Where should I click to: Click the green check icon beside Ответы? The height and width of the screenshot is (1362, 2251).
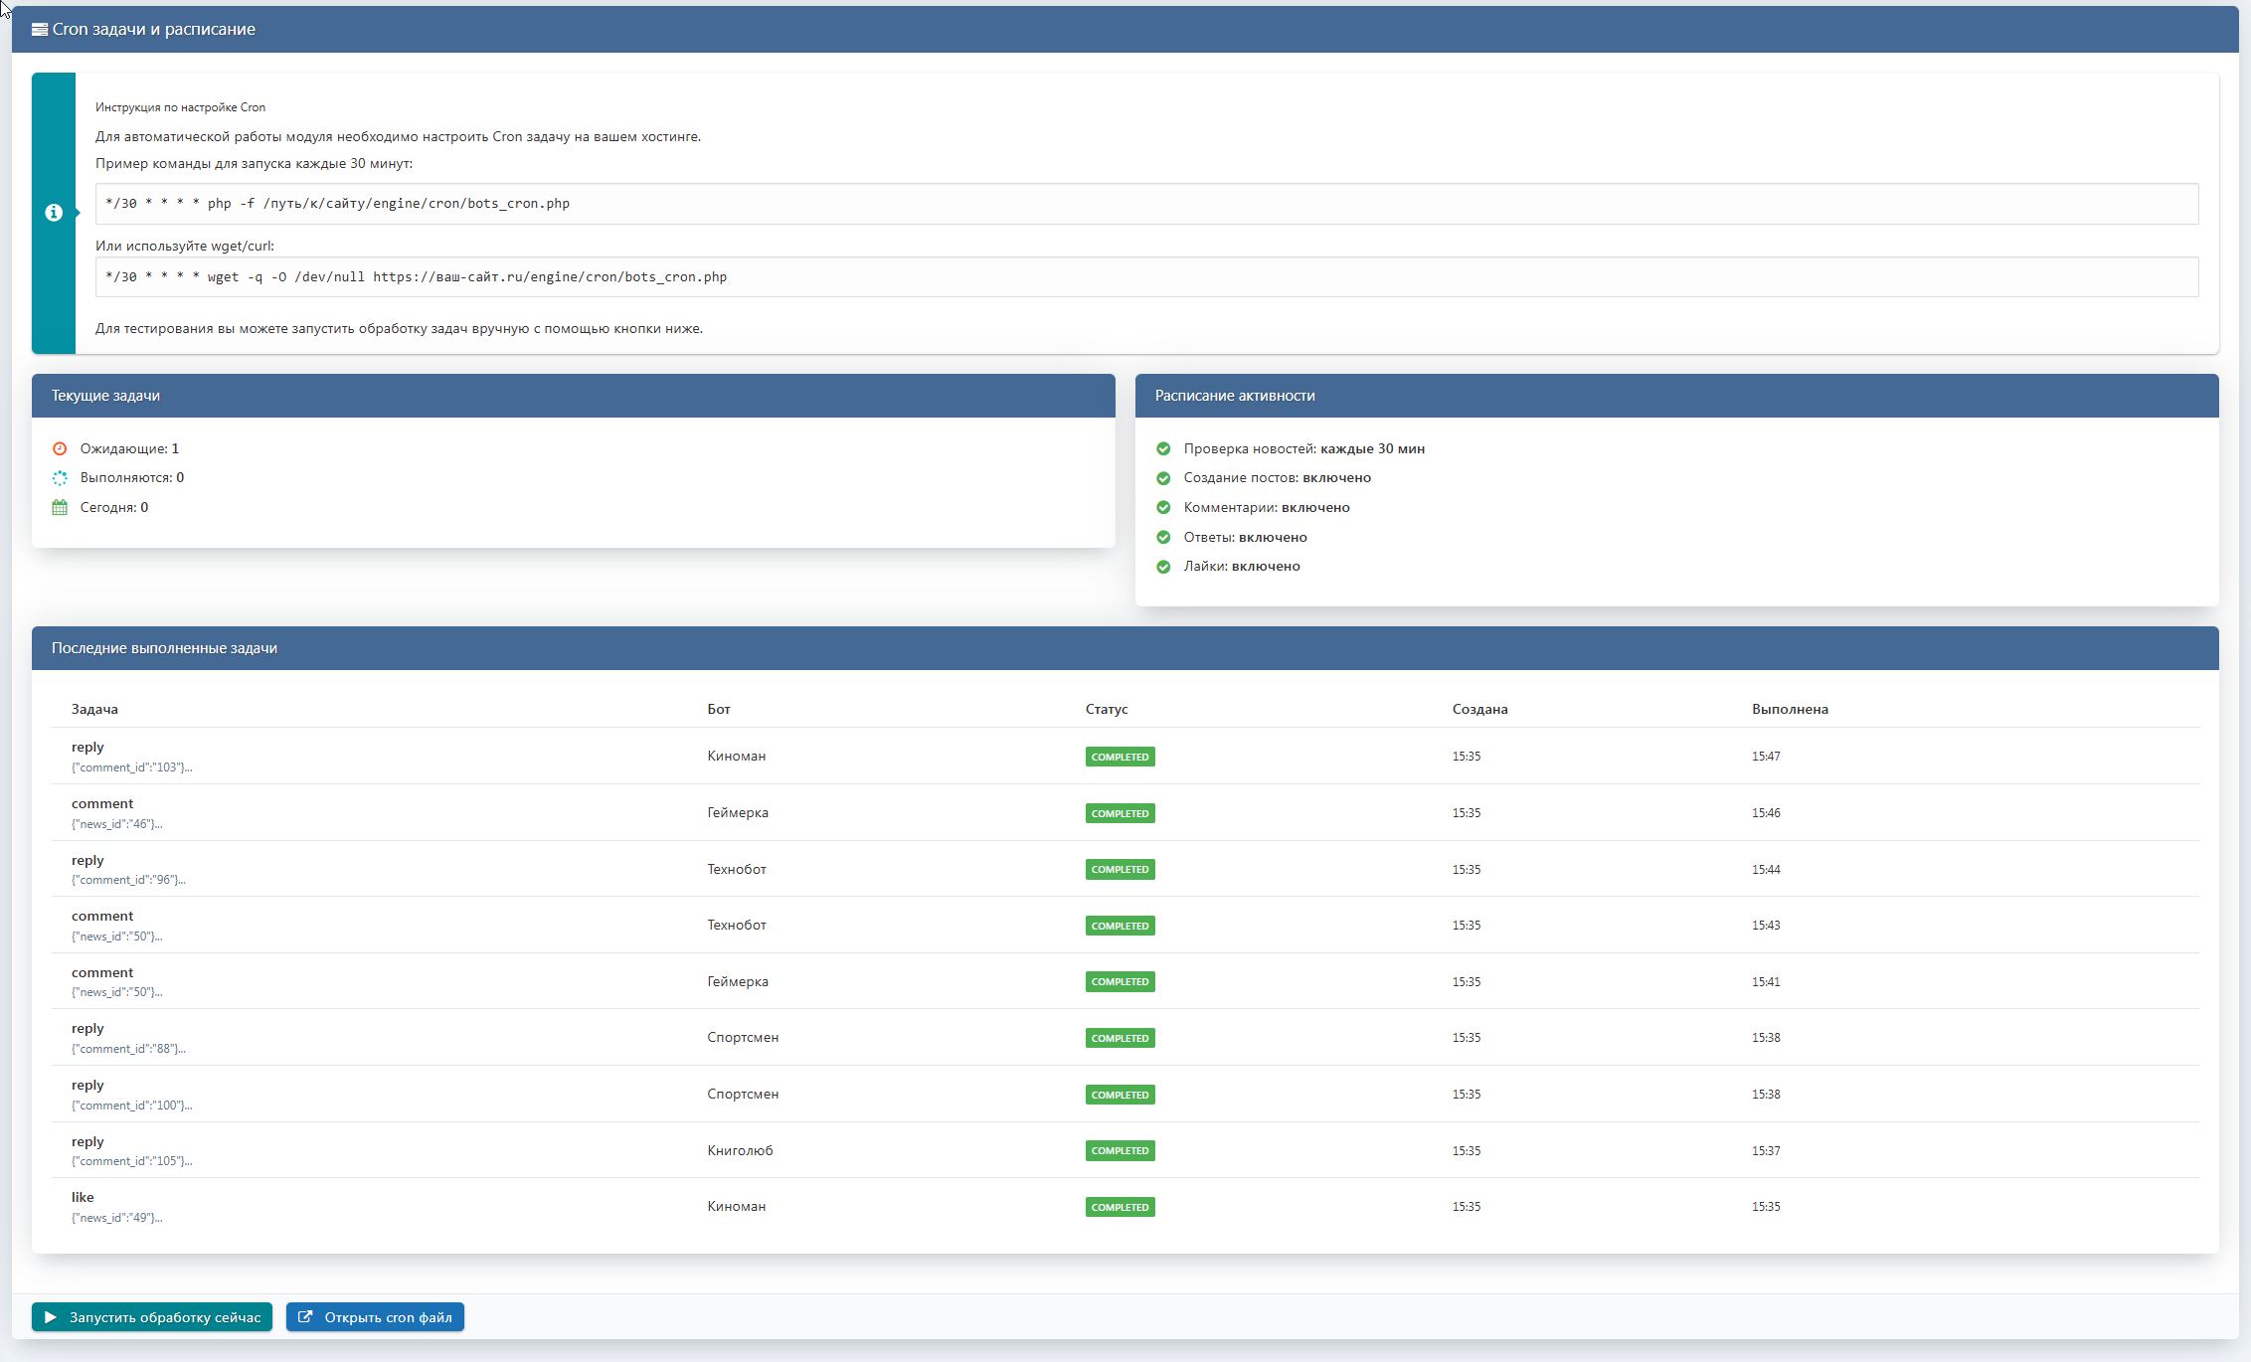pos(1163,537)
